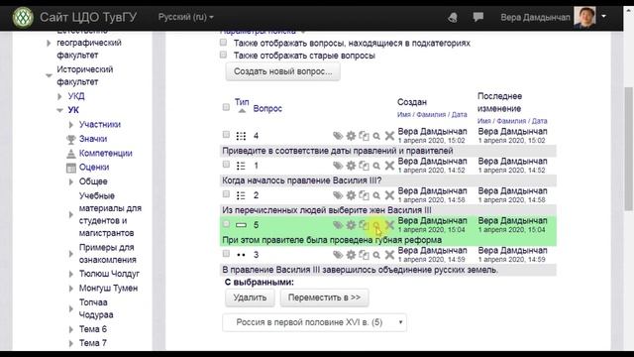Expand the УКД course node
The height and width of the screenshot is (357, 634).
tap(59, 96)
